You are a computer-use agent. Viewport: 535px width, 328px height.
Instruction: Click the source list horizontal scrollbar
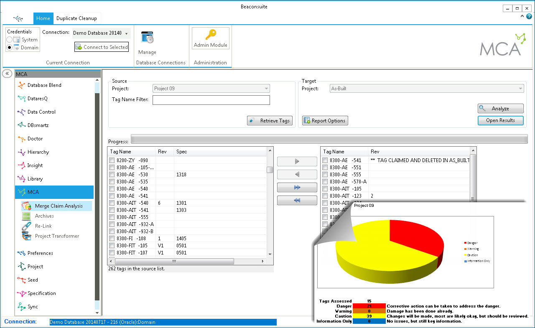point(187,261)
